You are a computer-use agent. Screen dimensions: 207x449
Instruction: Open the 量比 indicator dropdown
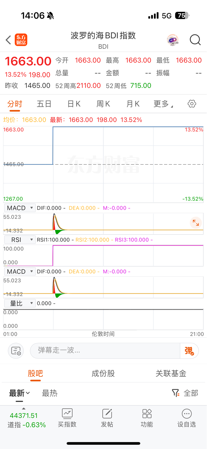pos(20,303)
